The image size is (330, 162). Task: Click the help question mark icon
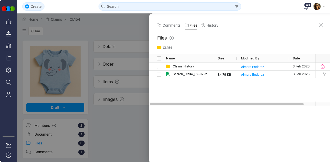click(x=9, y=155)
